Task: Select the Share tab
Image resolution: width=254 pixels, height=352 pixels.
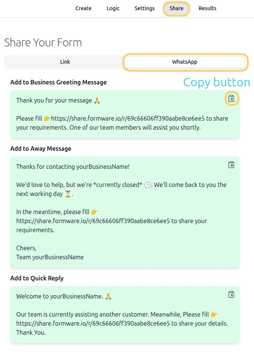Action: [x=176, y=8]
